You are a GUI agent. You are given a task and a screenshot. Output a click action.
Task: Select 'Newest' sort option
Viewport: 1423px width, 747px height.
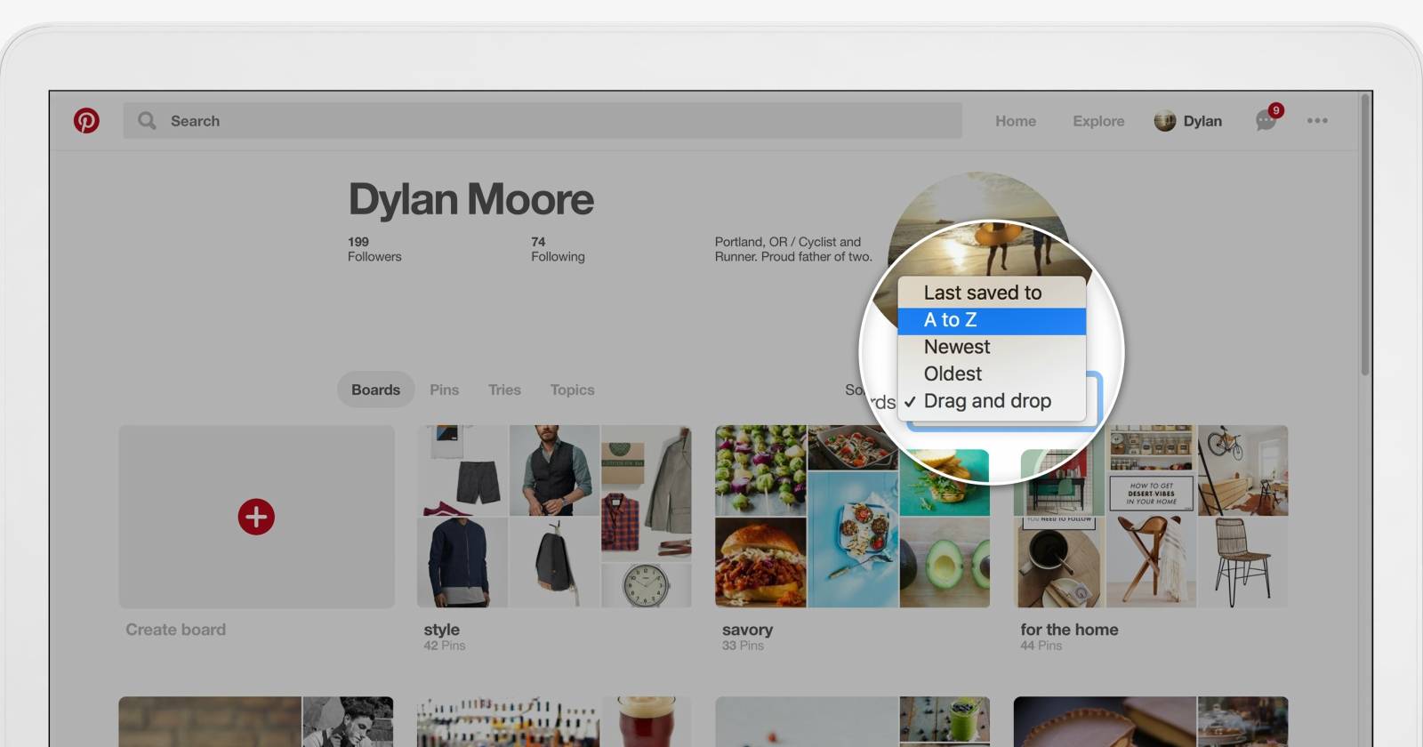tap(992, 347)
